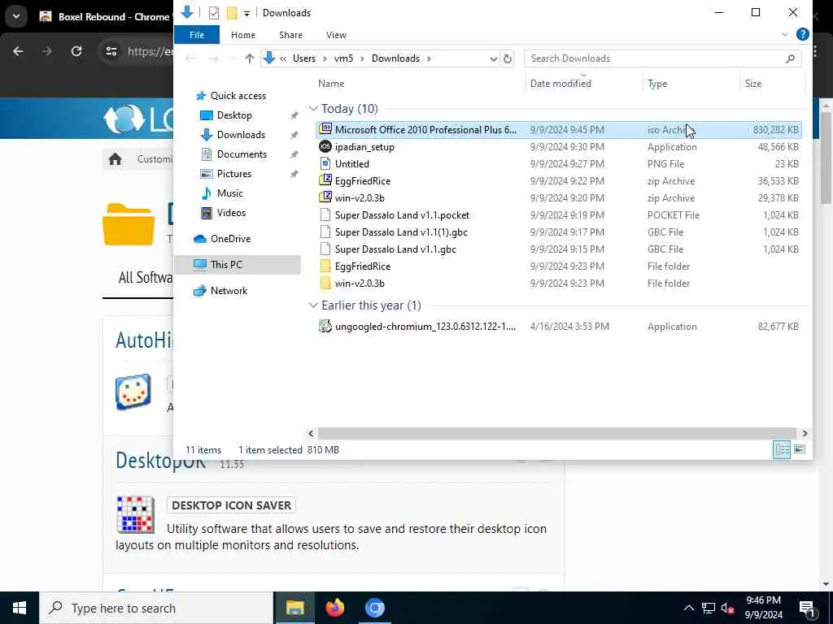Switch to Large icons view in status bar
This screenshot has width=833, height=624.
click(x=800, y=450)
